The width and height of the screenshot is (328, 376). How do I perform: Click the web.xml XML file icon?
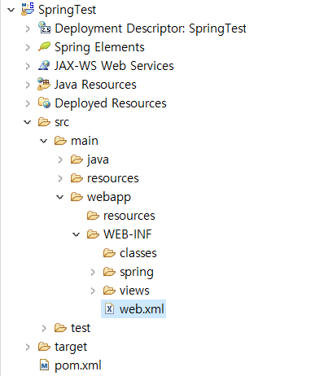109,308
